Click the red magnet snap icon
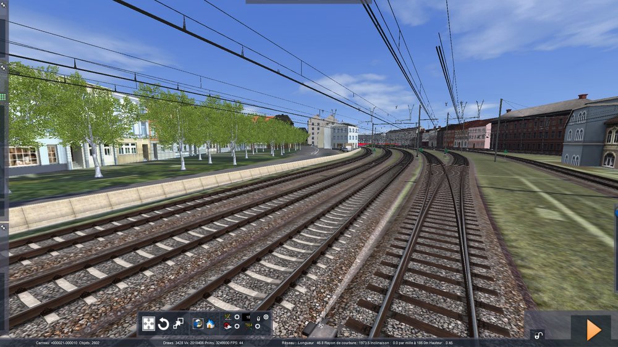The width and height of the screenshot is (618, 347). (228, 326)
